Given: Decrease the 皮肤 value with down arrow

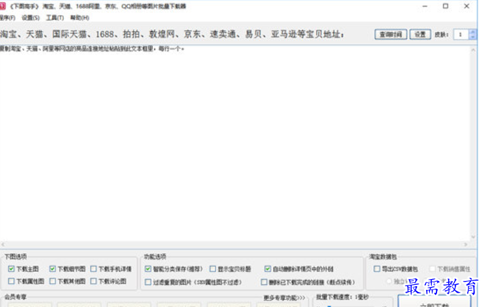Looking at the screenshot, I should (x=472, y=37).
